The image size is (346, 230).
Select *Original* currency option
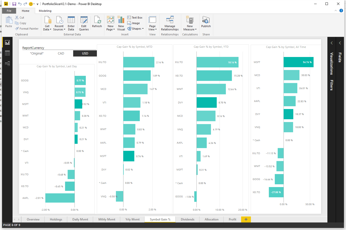37,53
